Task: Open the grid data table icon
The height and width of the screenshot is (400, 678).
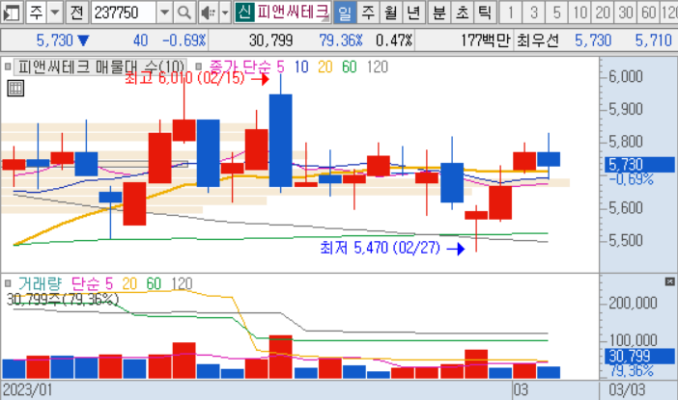Action: pos(15,88)
